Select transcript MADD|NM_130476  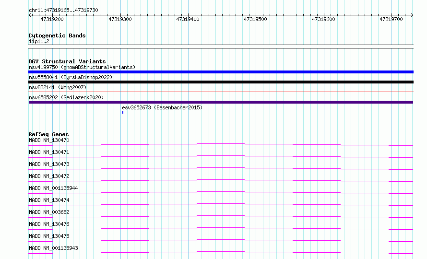(x=49, y=224)
